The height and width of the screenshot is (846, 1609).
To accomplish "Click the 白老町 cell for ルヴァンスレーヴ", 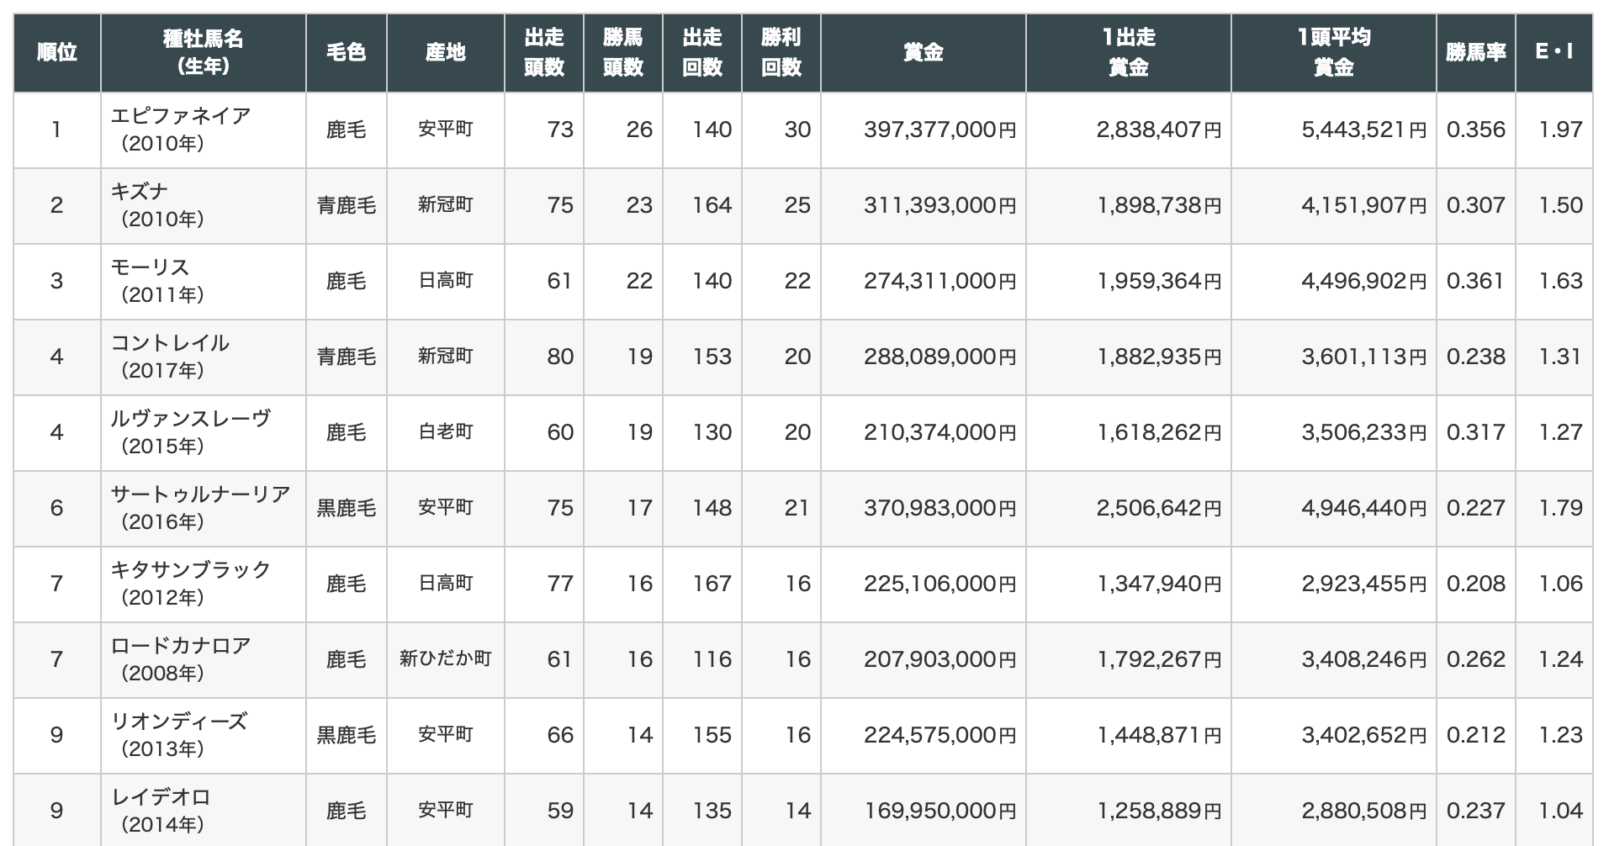I will tap(445, 432).
